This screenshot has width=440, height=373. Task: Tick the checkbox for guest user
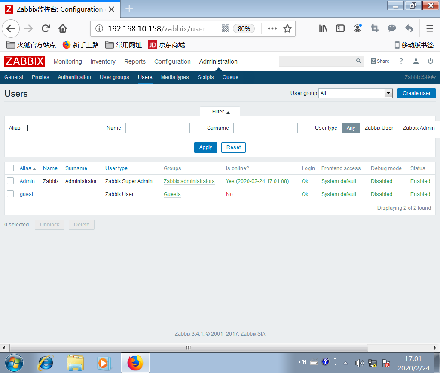(10, 194)
